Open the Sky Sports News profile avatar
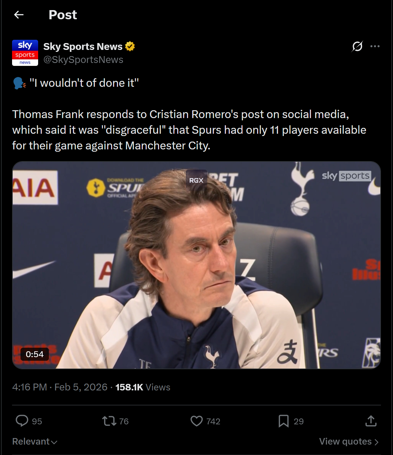The image size is (393, 455). pos(25,53)
